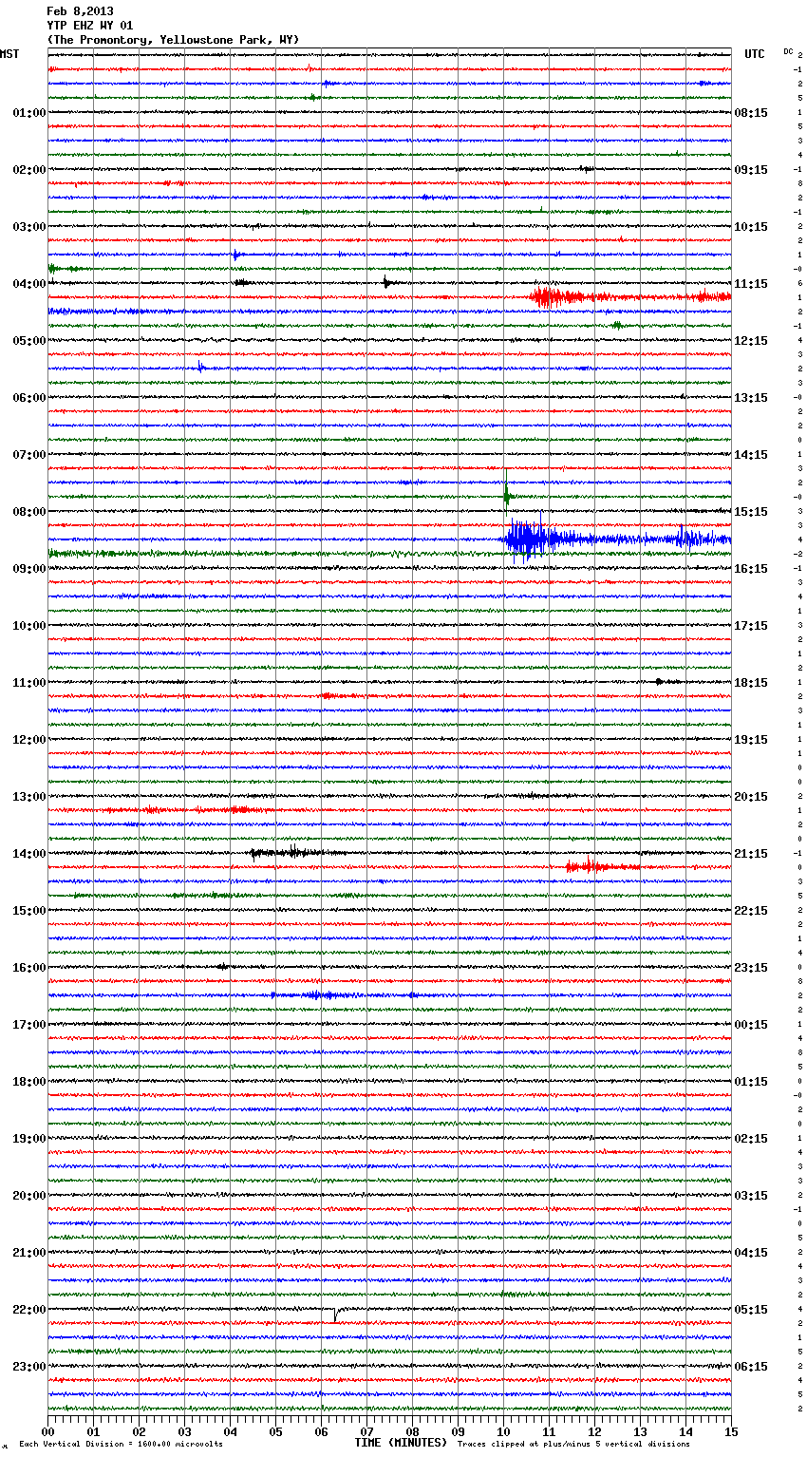Select the '08:00' MST time label
Screen dimensions: 807x1457
pyautogui.click(x=29, y=512)
